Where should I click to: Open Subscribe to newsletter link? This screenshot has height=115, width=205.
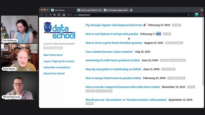(x=57, y=67)
